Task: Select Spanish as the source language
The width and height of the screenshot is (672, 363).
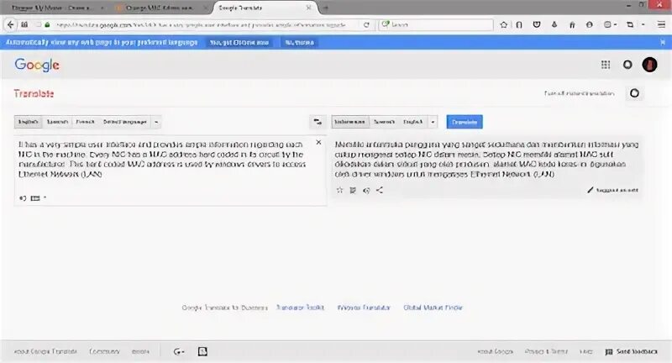Action: click(57, 122)
